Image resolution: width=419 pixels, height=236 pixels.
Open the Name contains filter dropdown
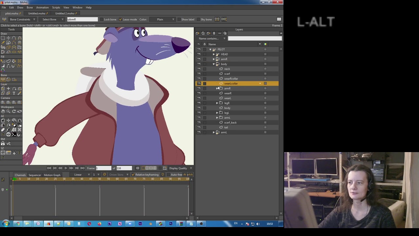tap(212, 39)
